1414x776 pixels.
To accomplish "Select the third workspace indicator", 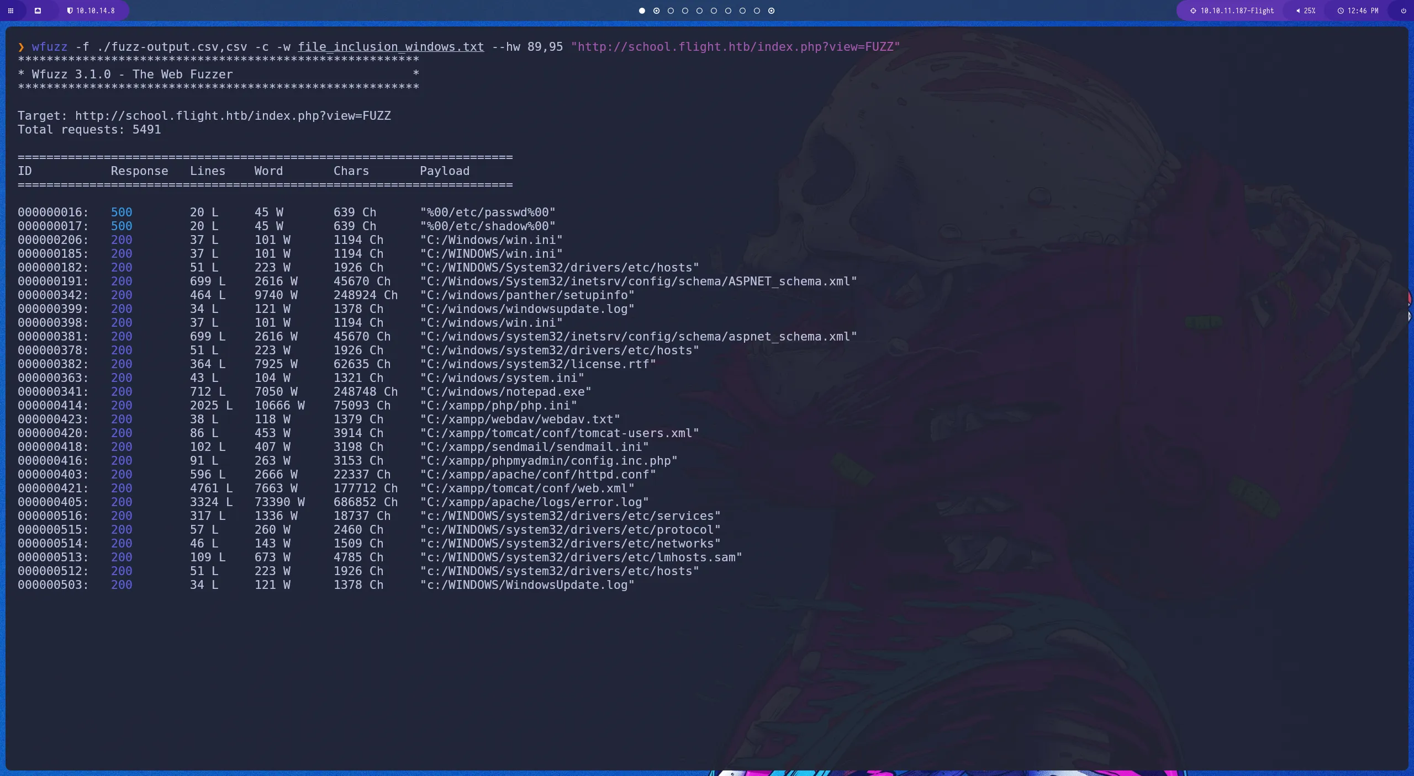I will click(x=671, y=10).
